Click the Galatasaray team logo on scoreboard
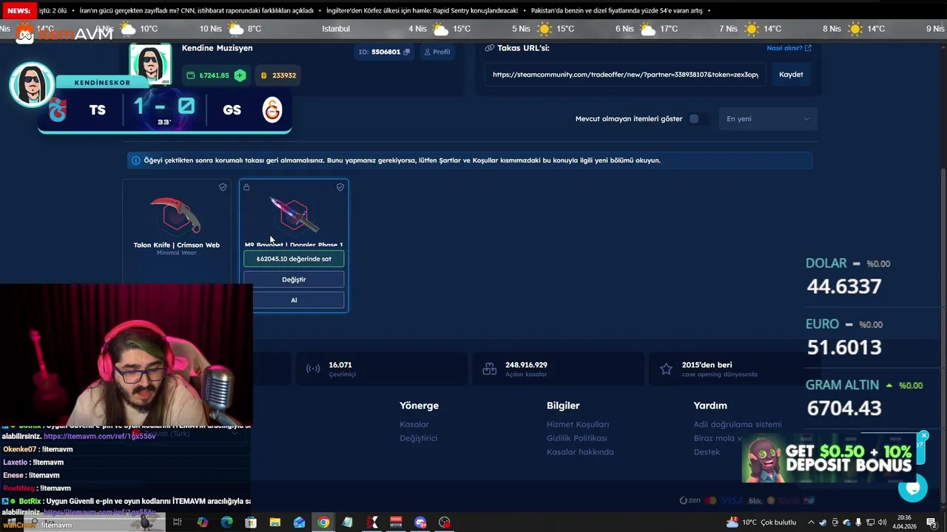The height and width of the screenshot is (532, 947). pyautogui.click(x=272, y=110)
